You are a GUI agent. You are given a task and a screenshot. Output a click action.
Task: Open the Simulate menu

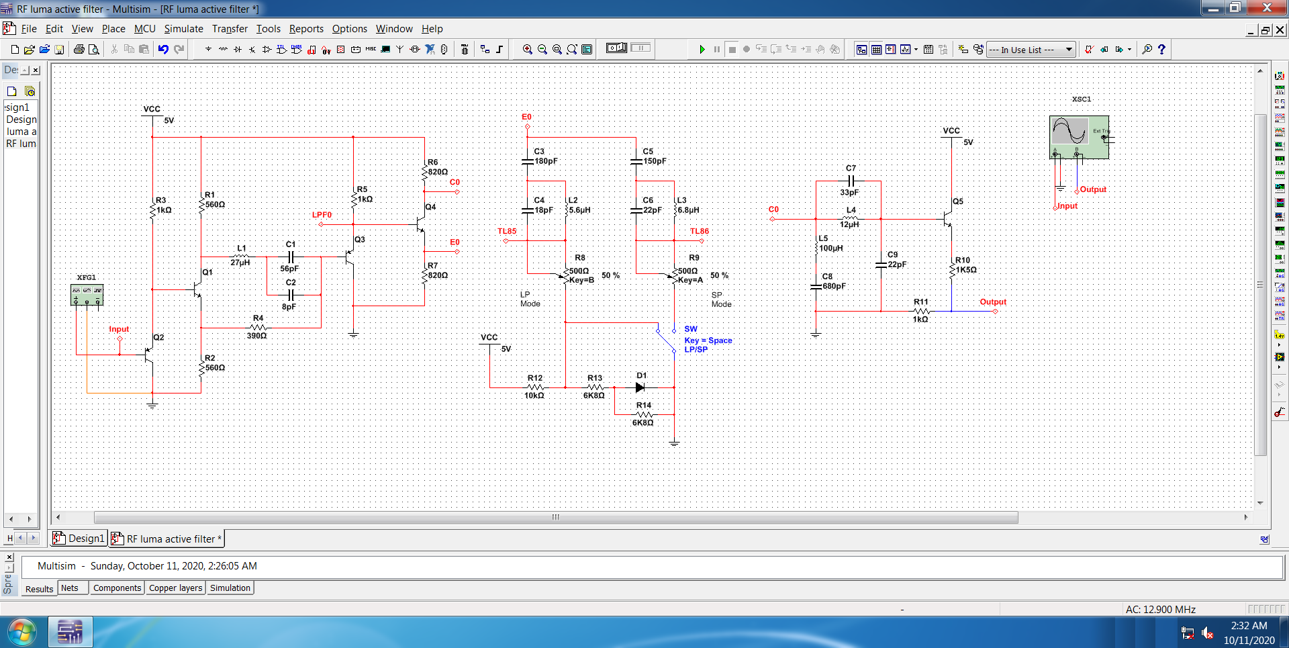click(x=183, y=29)
